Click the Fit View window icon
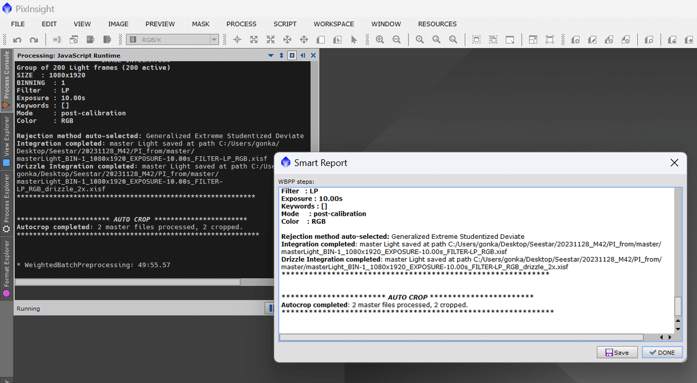This screenshot has height=383, width=697. 509,40
